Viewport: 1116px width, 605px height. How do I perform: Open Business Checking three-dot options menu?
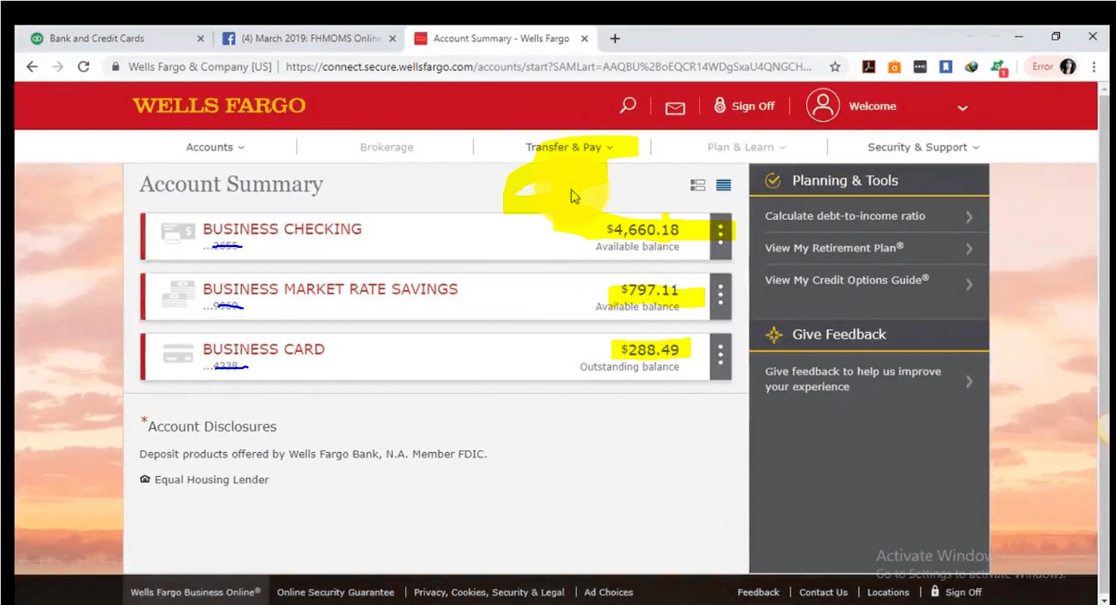point(721,236)
